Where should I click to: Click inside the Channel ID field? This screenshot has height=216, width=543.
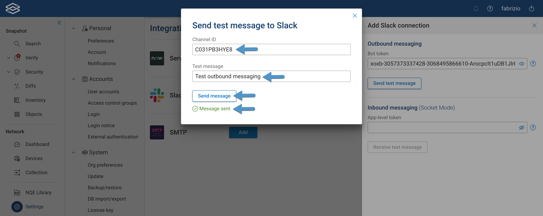click(271, 49)
